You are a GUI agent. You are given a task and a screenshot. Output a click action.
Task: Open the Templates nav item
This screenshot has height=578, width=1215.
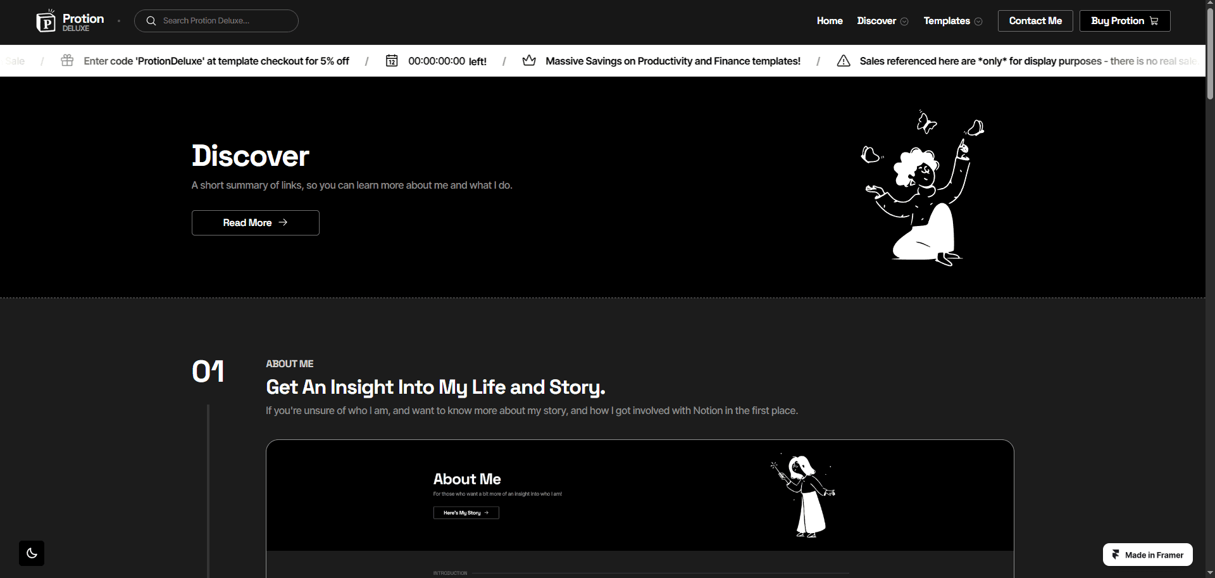pos(947,21)
